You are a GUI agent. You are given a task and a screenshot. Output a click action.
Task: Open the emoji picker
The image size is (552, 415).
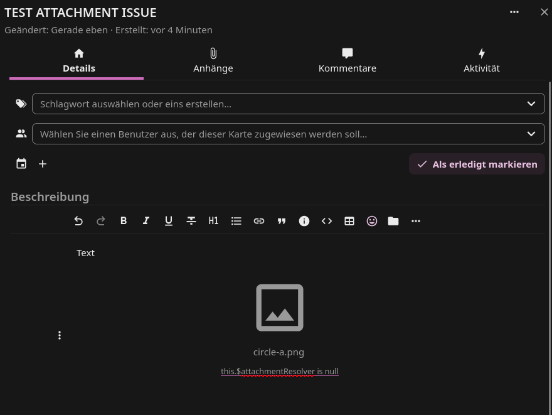tap(372, 221)
